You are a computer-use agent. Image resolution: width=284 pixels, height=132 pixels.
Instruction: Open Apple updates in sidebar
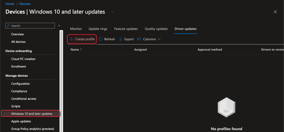pos(21,121)
